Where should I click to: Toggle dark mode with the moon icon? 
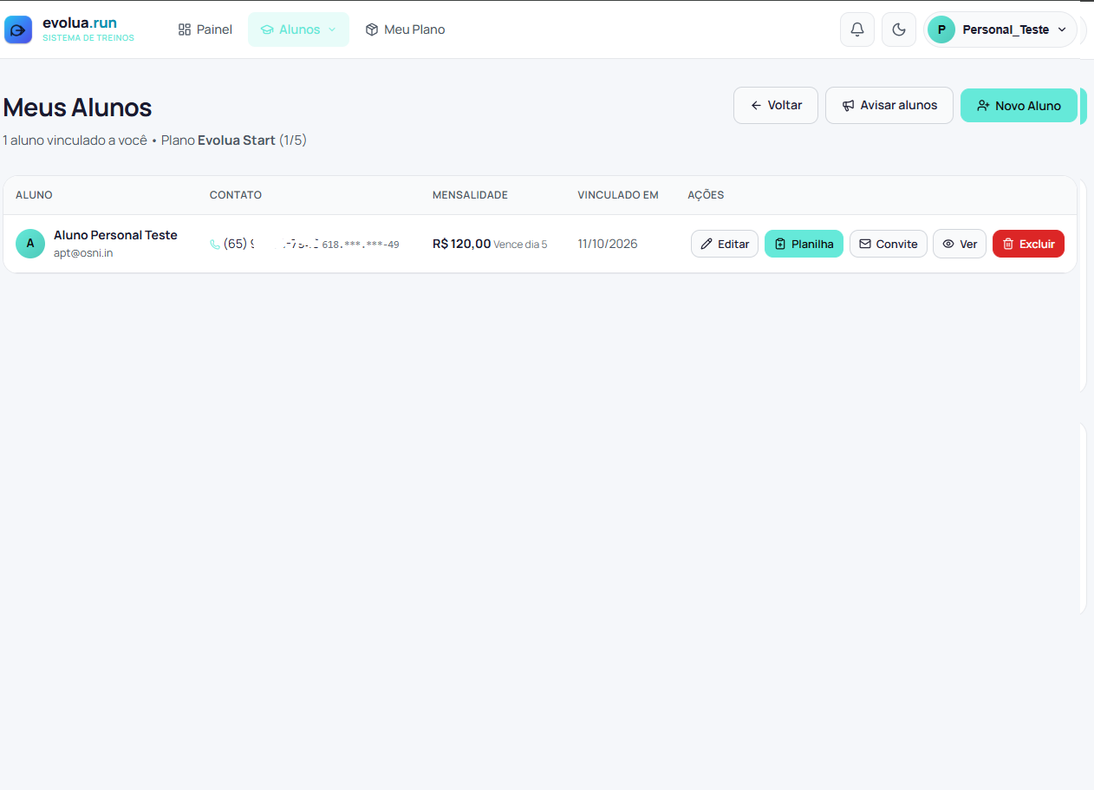(899, 29)
